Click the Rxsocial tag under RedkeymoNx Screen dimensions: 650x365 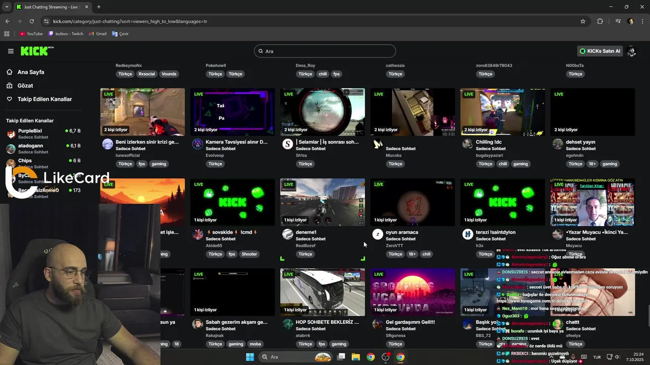147,74
